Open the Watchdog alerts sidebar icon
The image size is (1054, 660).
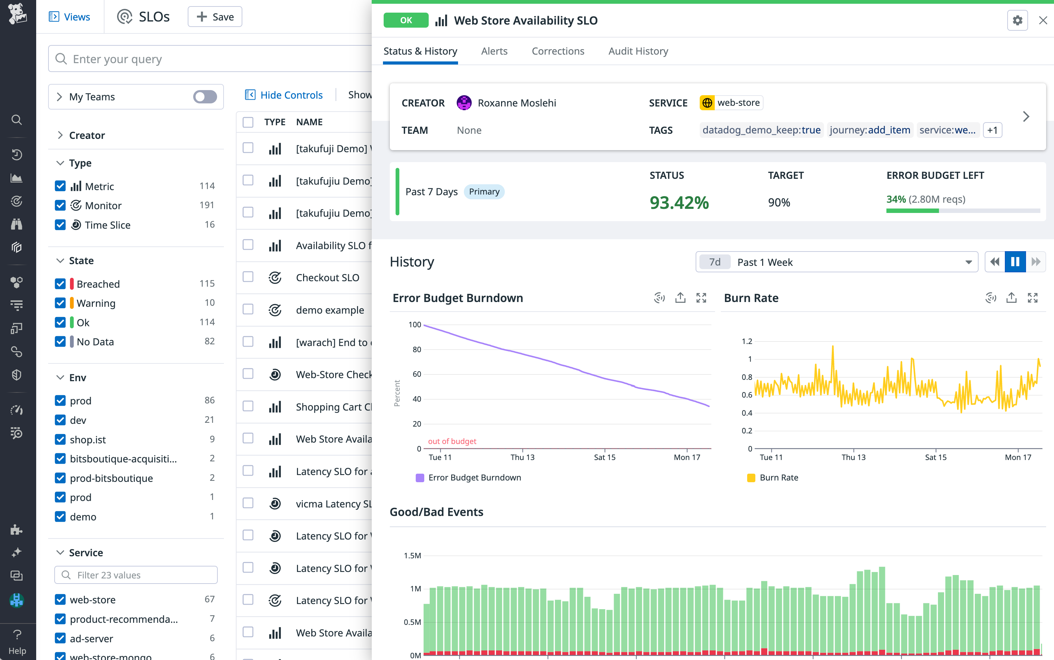click(17, 224)
